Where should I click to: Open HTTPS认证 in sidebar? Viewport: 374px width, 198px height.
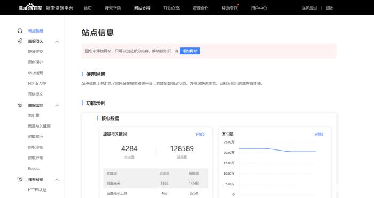pyautogui.click(x=37, y=190)
